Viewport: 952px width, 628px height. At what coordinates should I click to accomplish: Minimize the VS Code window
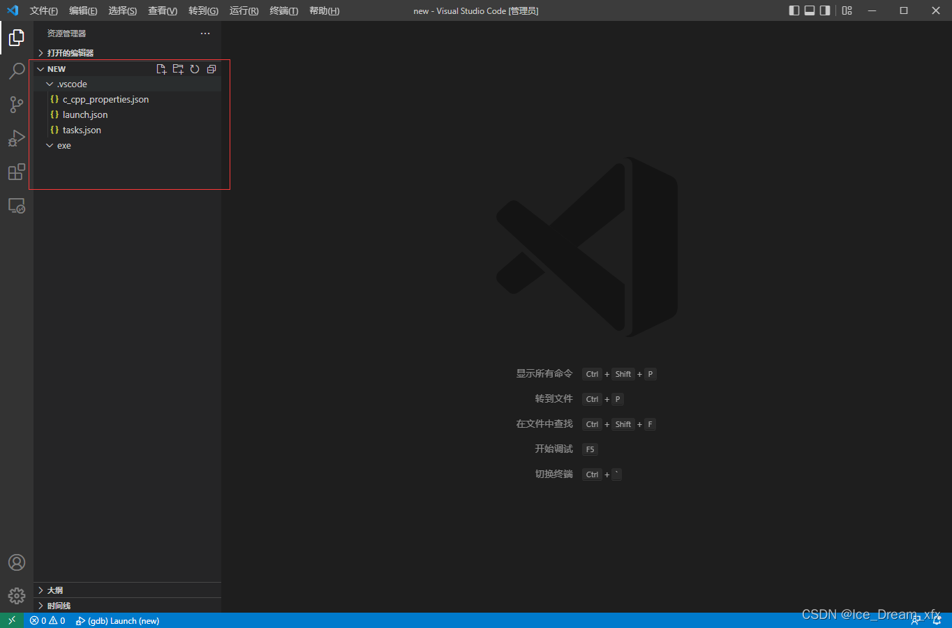872,10
